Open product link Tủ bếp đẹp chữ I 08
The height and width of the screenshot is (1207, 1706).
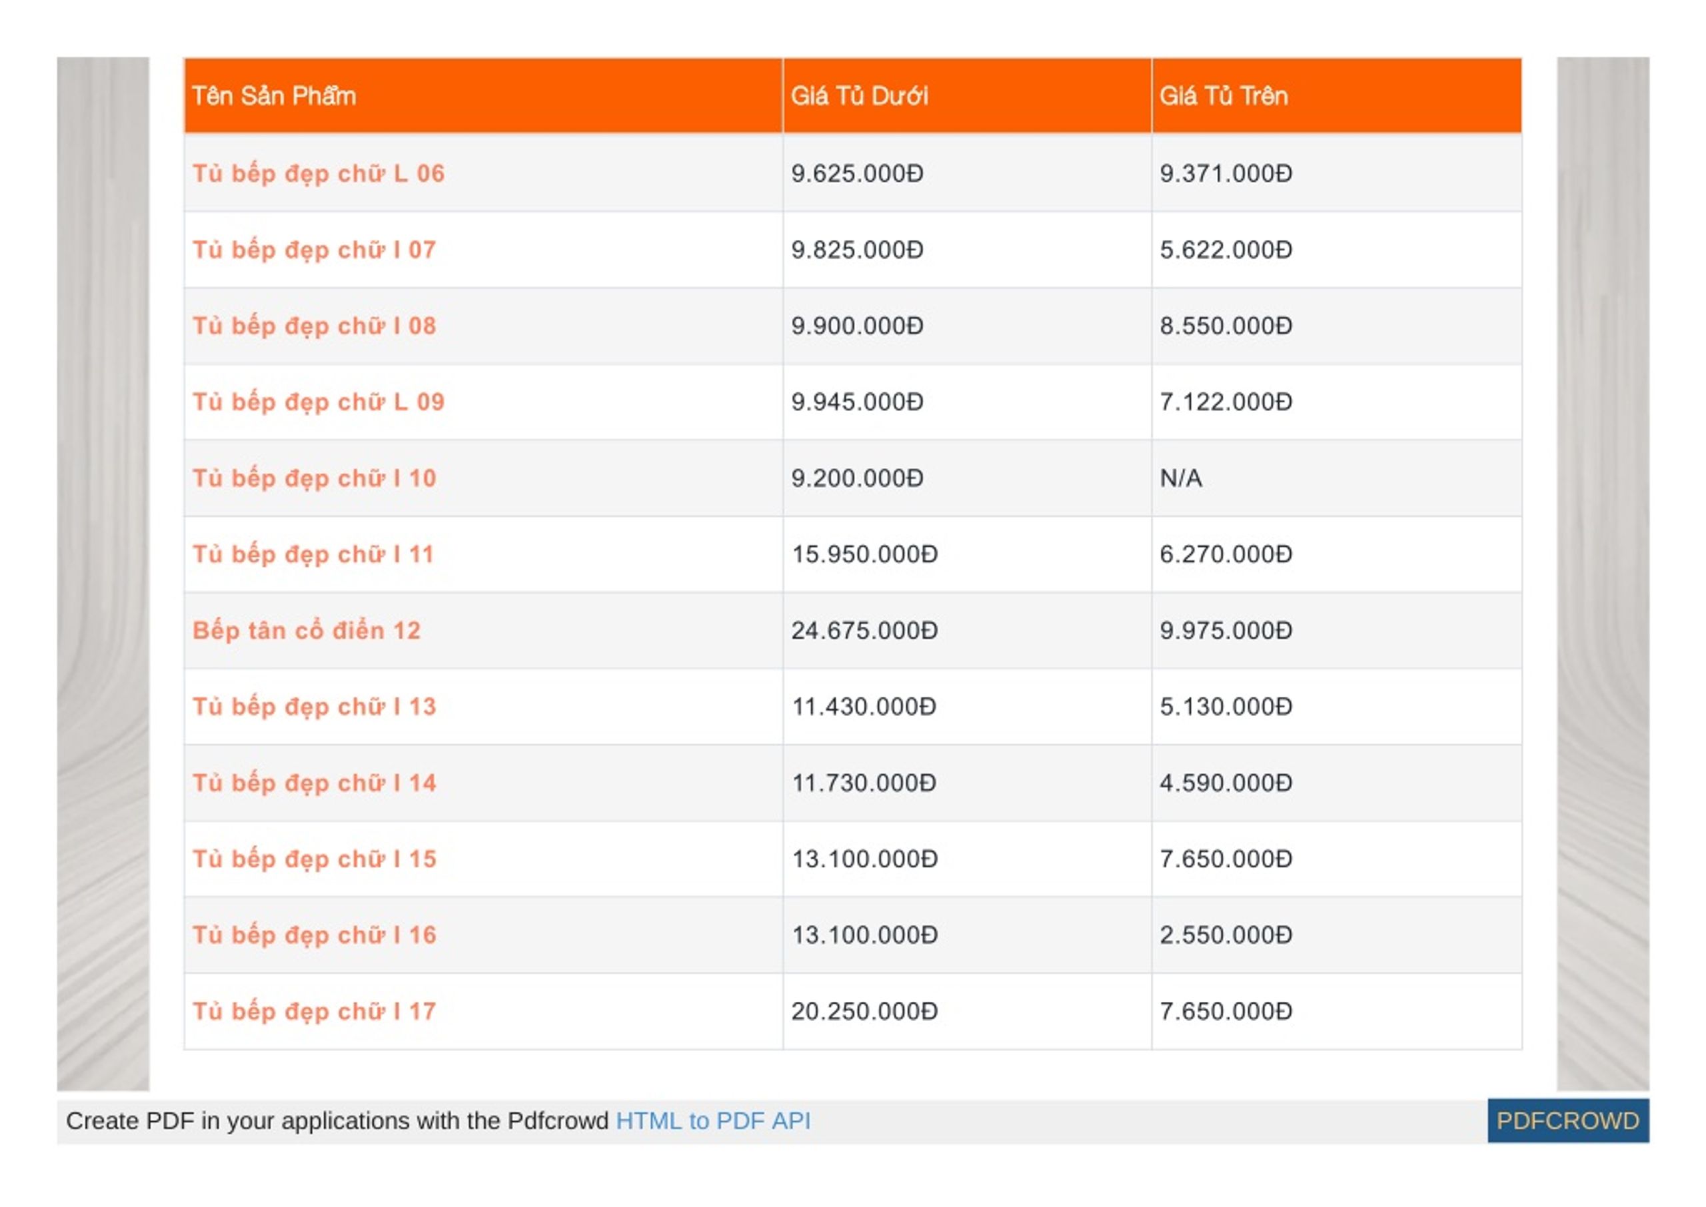[315, 326]
